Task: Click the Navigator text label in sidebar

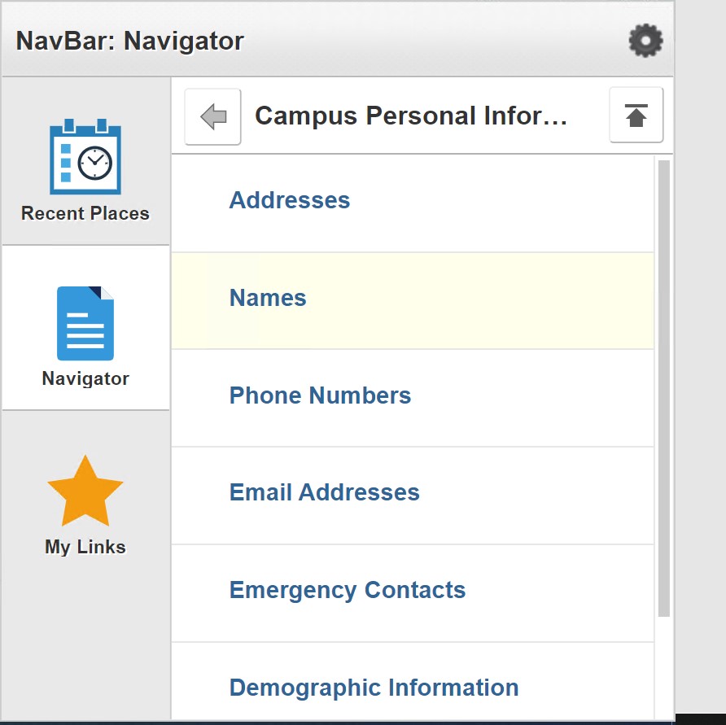Action: click(x=85, y=378)
